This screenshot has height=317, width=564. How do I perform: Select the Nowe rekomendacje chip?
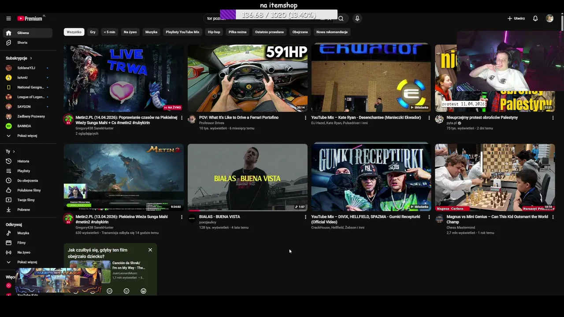tap(332, 32)
